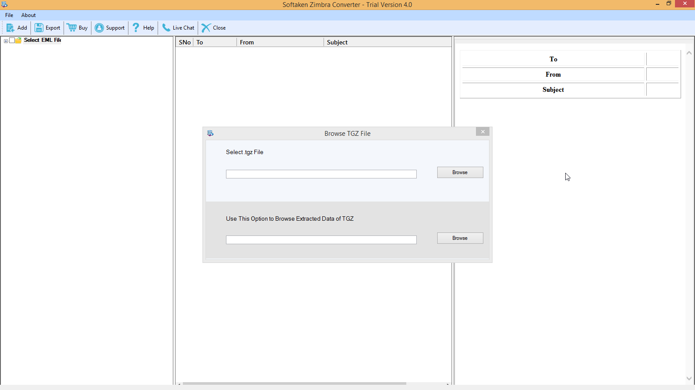This screenshot has width=695, height=390.
Task: Click the Softaken app icon in title bar
Action: click(4, 4)
